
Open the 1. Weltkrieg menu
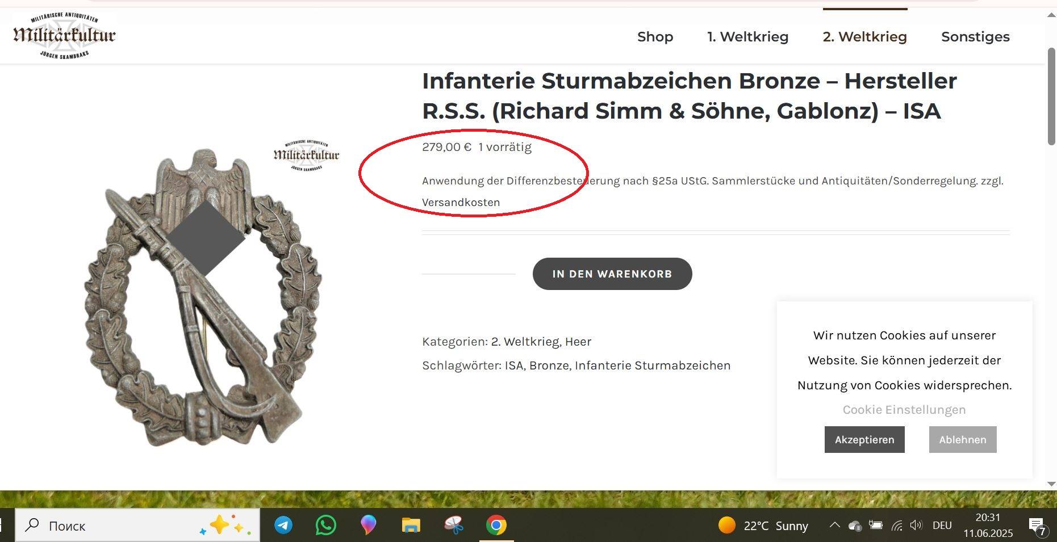747,36
